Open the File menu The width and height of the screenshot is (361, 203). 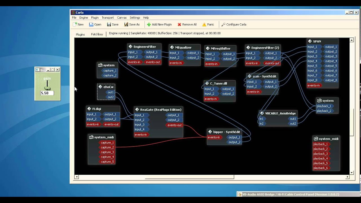tap(74, 17)
